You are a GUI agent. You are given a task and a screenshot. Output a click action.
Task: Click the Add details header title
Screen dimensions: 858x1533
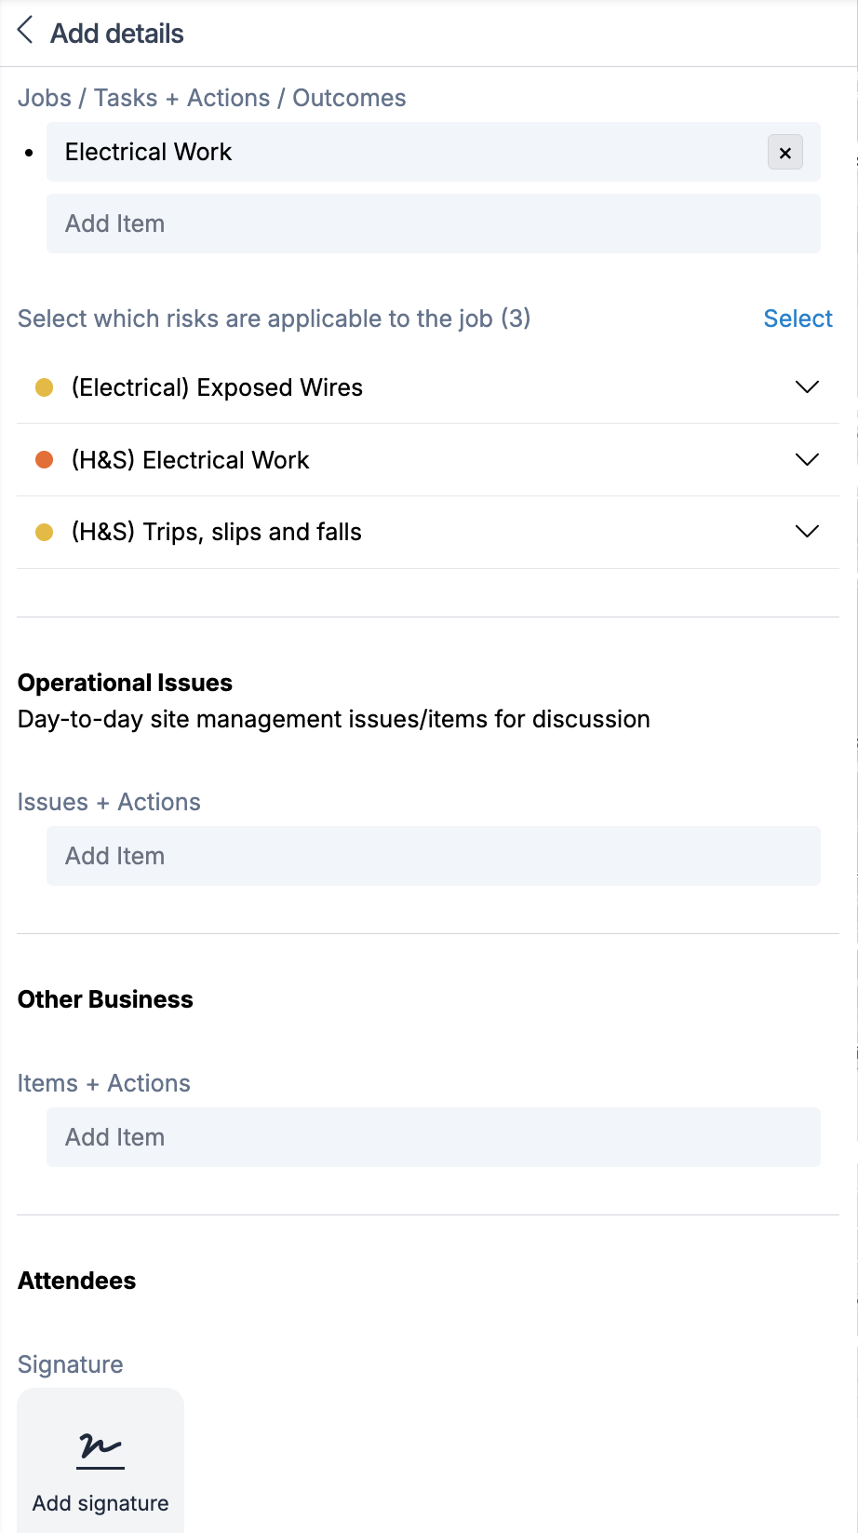click(117, 34)
